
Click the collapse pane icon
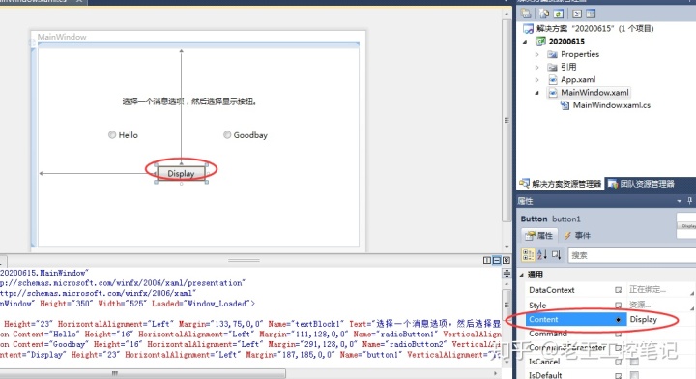tap(507, 260)
